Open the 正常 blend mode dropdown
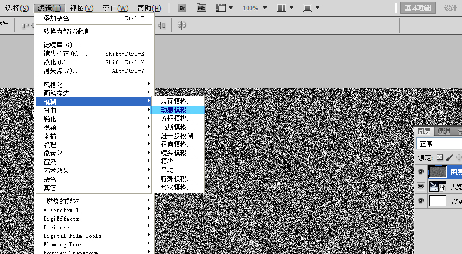 pyautogui.click(x=439, y=144)
